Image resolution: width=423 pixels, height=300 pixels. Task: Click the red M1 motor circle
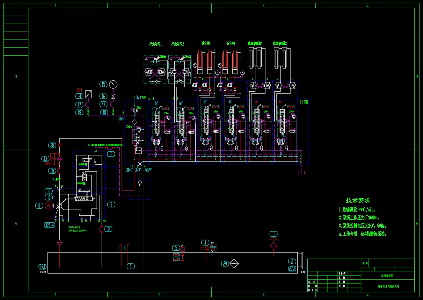[49, 205]
